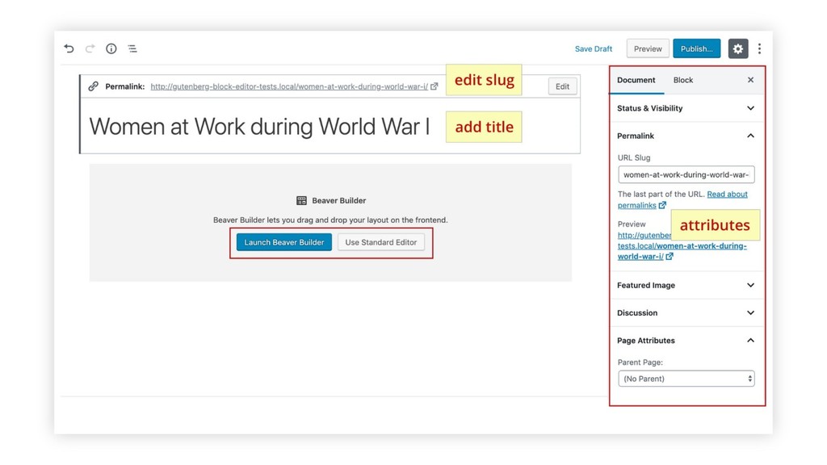
Task: Click into the URL Slug input field
Action: click(686, 174)
